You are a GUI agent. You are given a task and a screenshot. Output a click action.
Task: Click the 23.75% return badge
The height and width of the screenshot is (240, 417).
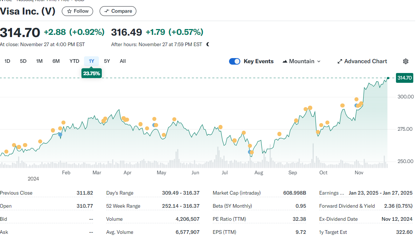pyautogui.click(x=92, y=73)
